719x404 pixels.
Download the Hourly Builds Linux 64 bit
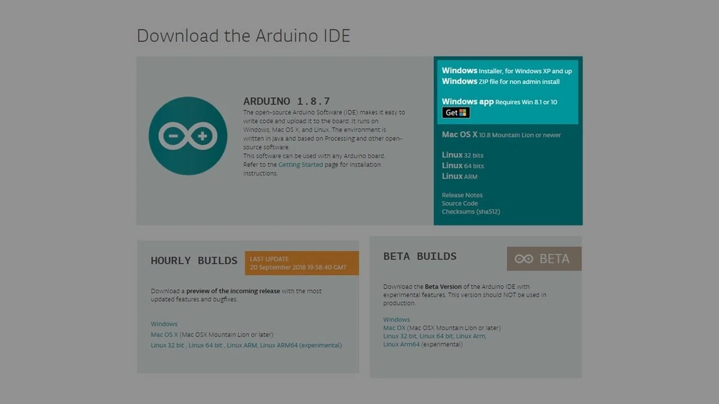[206, 345]
